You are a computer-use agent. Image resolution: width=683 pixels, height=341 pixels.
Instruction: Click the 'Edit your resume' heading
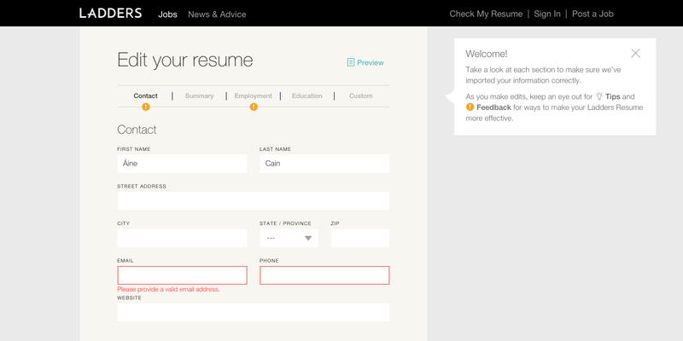185,60
